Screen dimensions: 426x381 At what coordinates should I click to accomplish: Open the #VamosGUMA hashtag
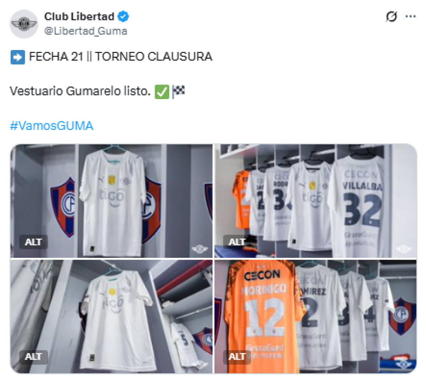[51, 126]
